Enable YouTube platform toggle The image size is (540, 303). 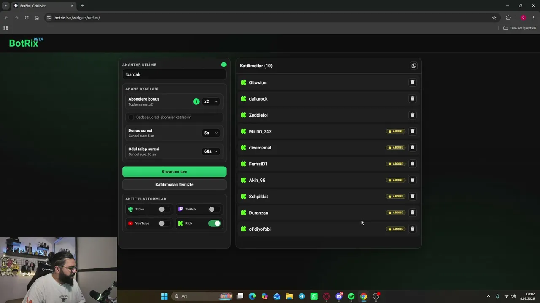pos(164,223)
